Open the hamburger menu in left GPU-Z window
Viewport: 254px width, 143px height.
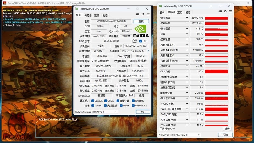click(148, 14)
